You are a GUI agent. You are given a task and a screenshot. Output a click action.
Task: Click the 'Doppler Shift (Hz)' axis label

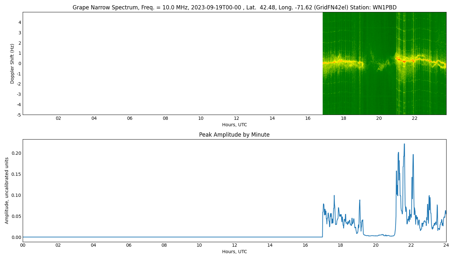12,63
